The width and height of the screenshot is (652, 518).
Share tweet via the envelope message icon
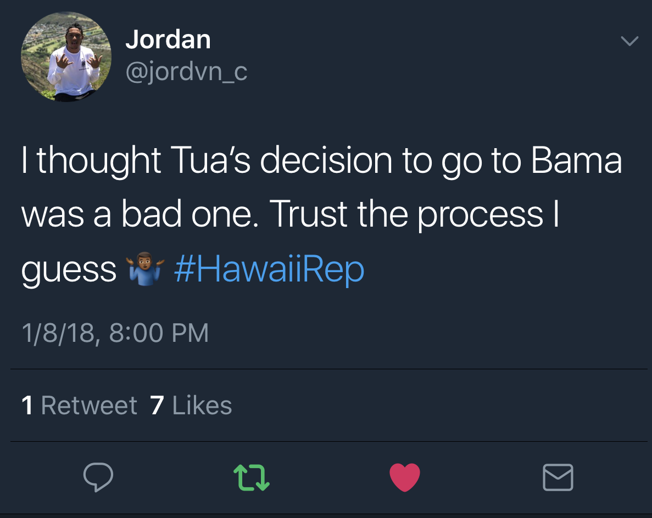[x=558, y=477]
